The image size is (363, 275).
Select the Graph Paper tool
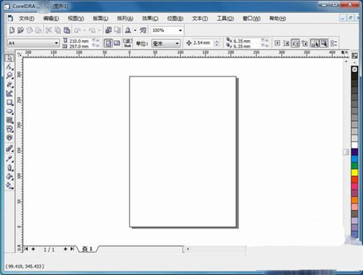tap(9, 120)
